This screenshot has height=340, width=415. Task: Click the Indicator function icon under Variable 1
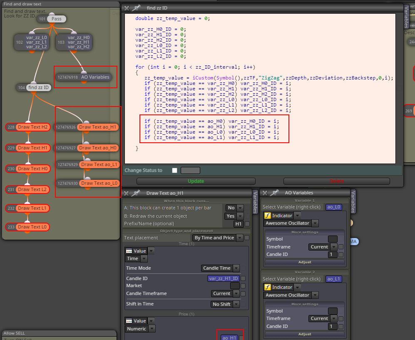pyautogui.click(x=268, y=216)
